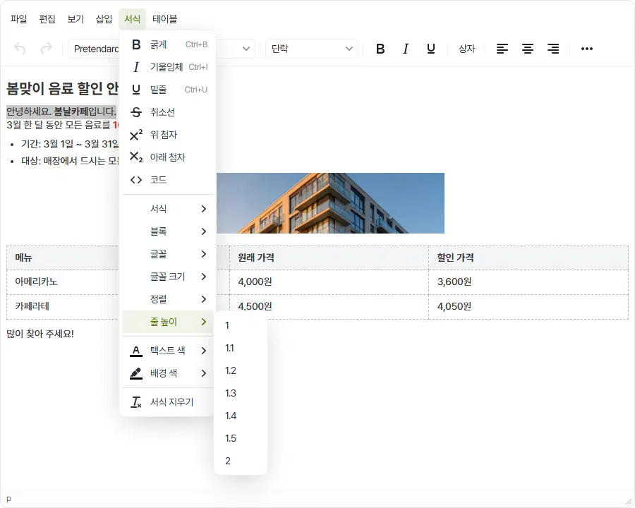This screenshot has height=508, width=635.
Task: Set line height to 1.5
Action: click(x=240, y=438)
